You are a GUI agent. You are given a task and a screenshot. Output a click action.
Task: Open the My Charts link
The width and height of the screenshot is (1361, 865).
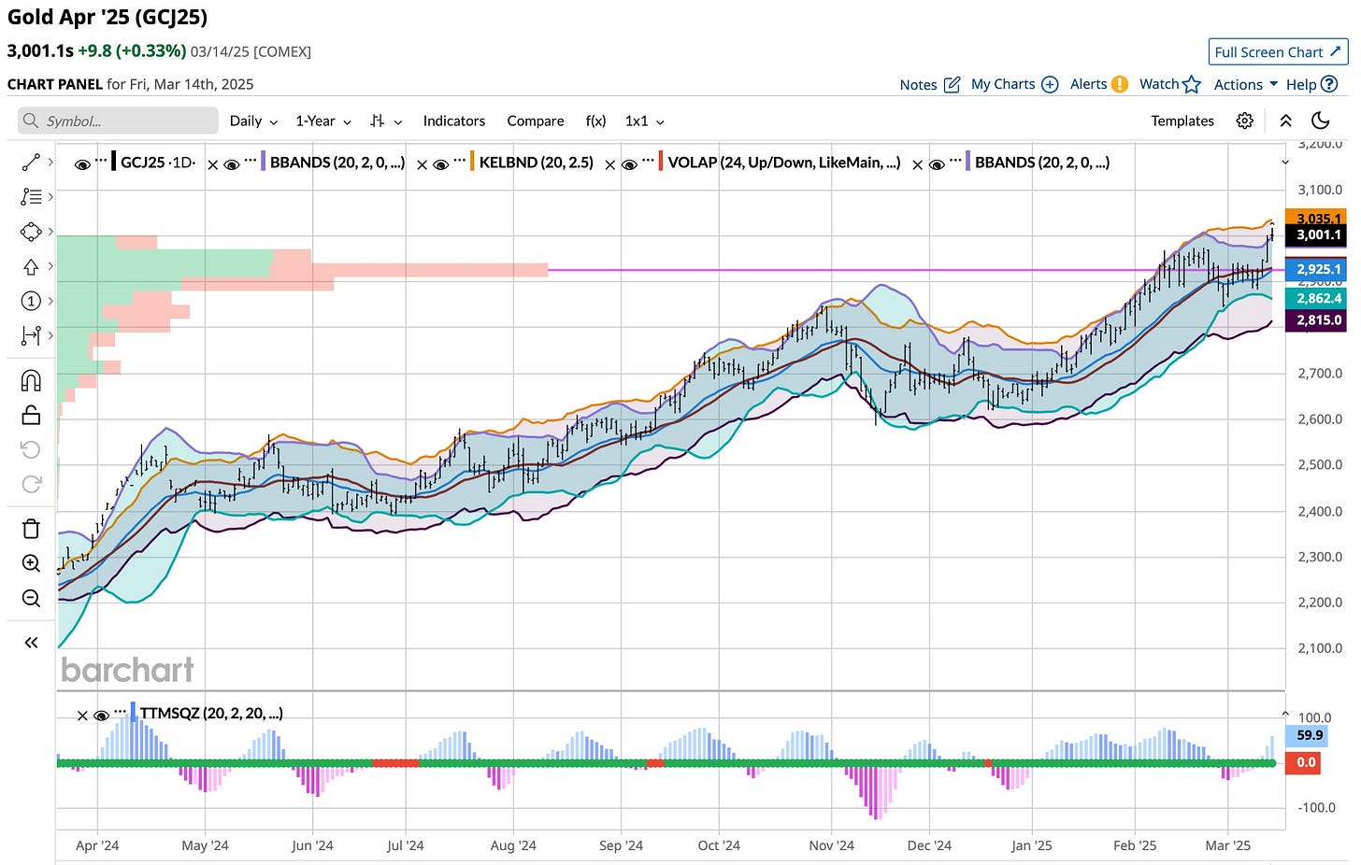click(1003, 84)
